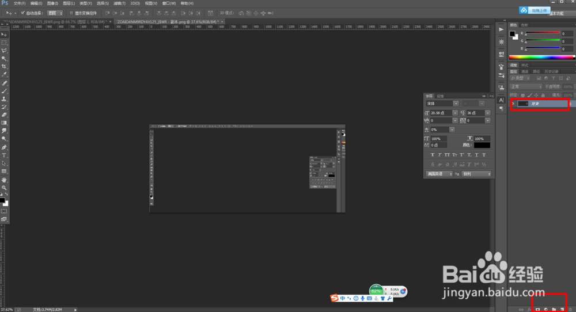Select the Hand tool
The height and width of the screenshot is (312, 576).
coord(4,180)
